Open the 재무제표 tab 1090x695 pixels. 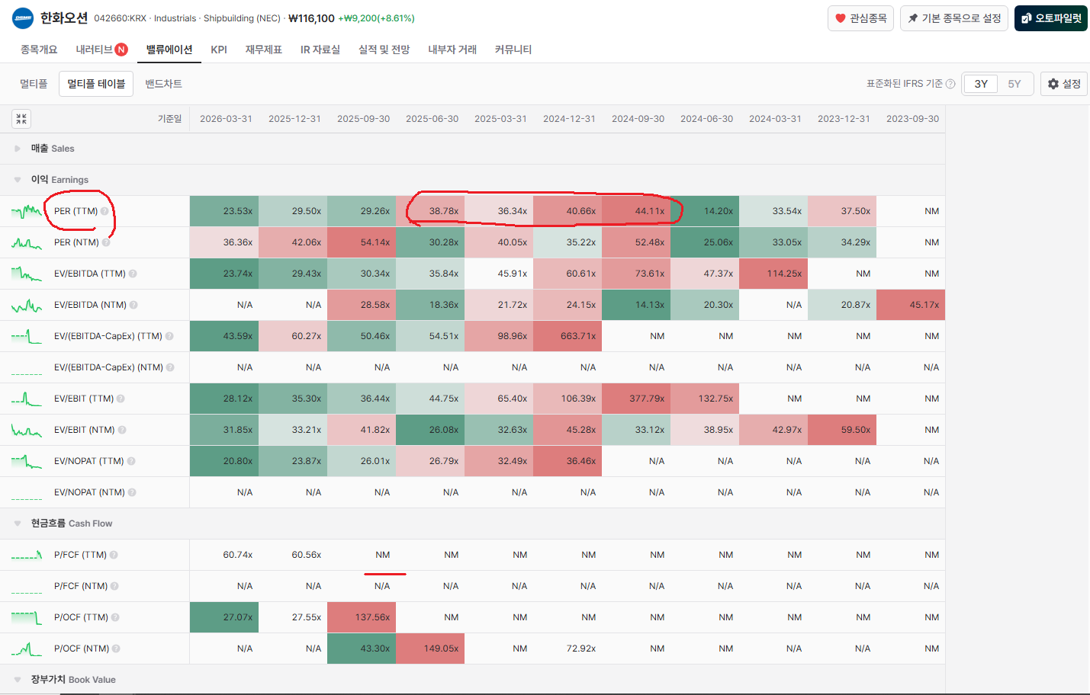pos(263,50)
